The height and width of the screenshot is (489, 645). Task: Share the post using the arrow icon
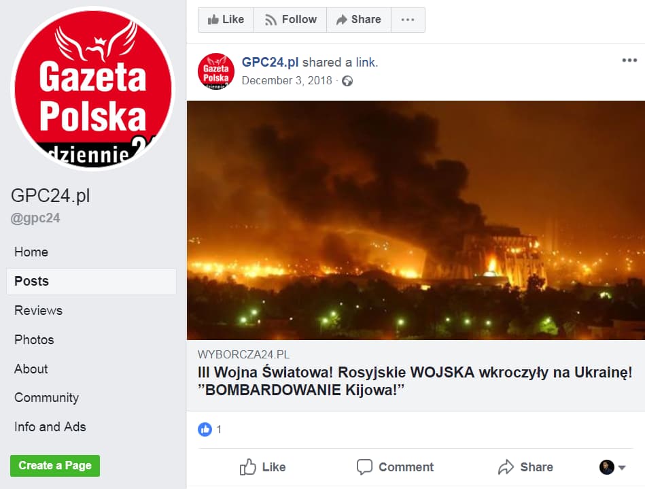tap(506, 467)
